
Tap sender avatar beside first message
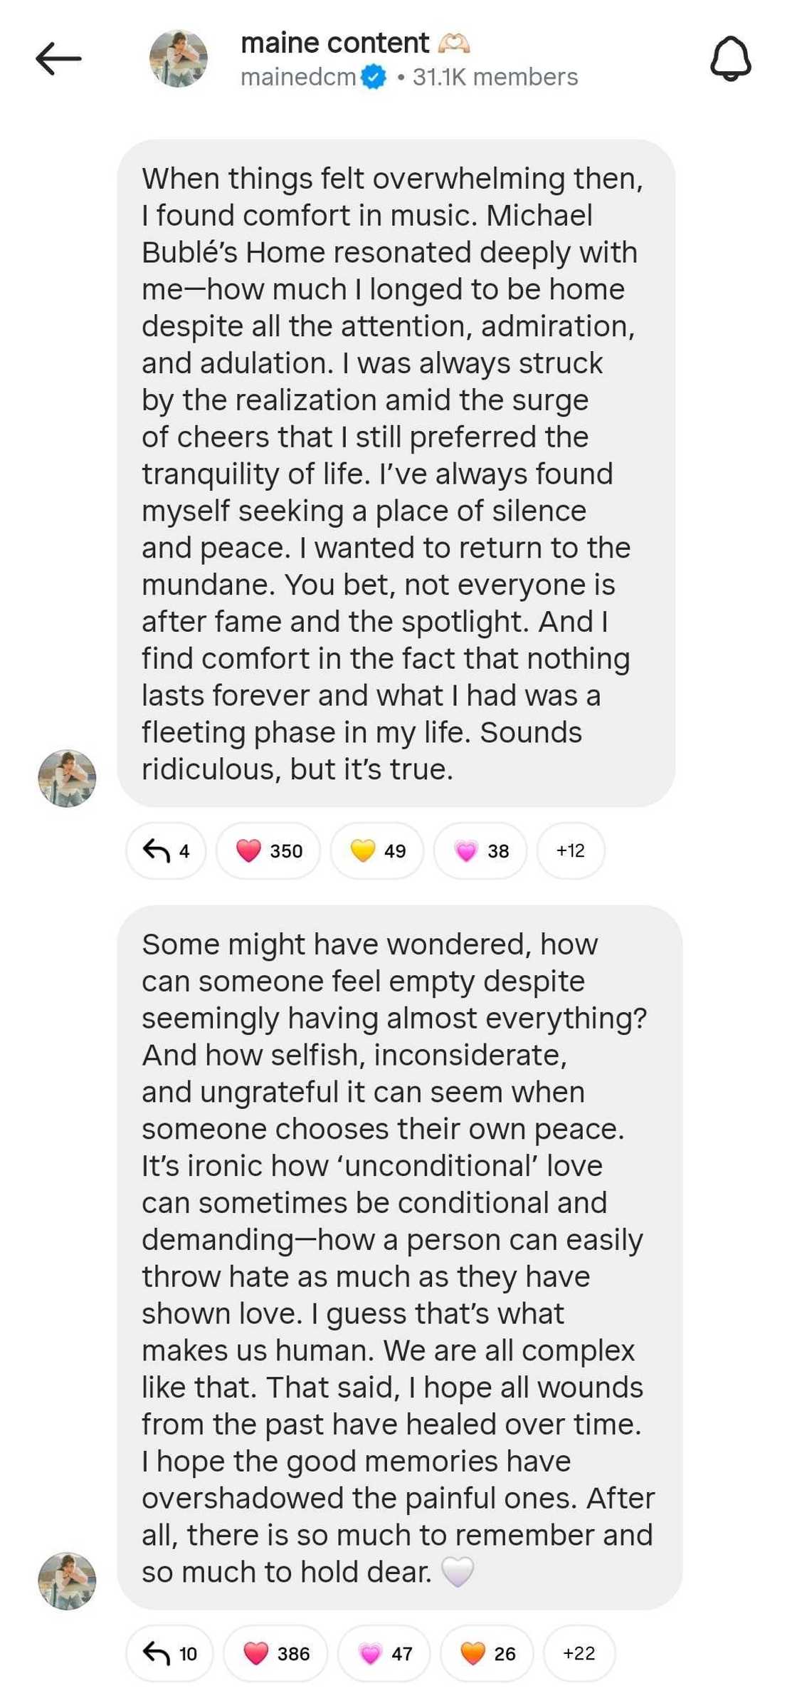[x=67, y=778]
